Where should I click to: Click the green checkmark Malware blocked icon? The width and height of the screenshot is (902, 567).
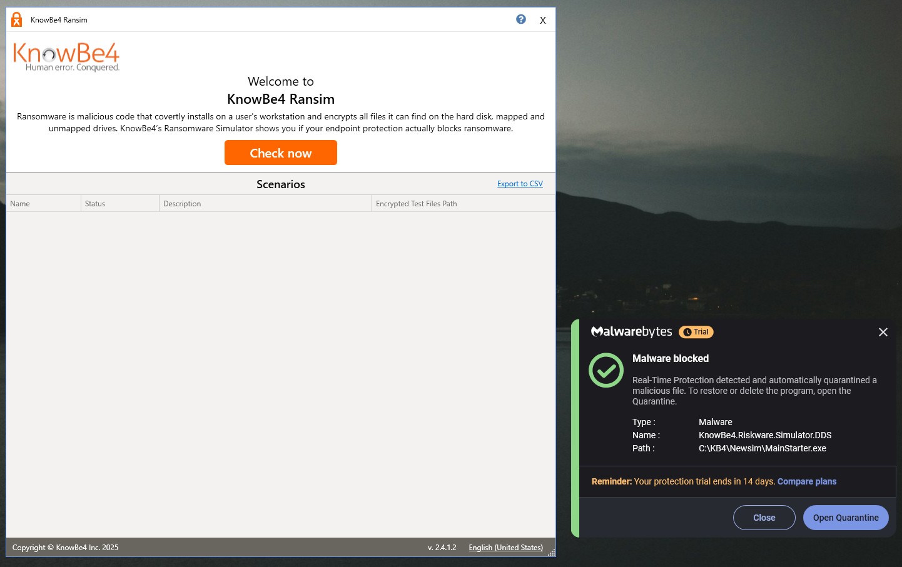pyautogui.click(x=606, y=370)
